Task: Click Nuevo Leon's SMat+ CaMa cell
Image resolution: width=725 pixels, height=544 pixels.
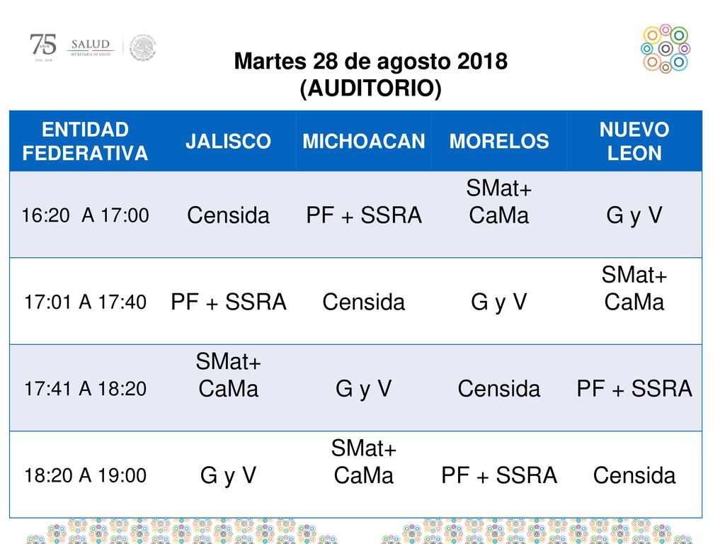Action: coord(634,302)
